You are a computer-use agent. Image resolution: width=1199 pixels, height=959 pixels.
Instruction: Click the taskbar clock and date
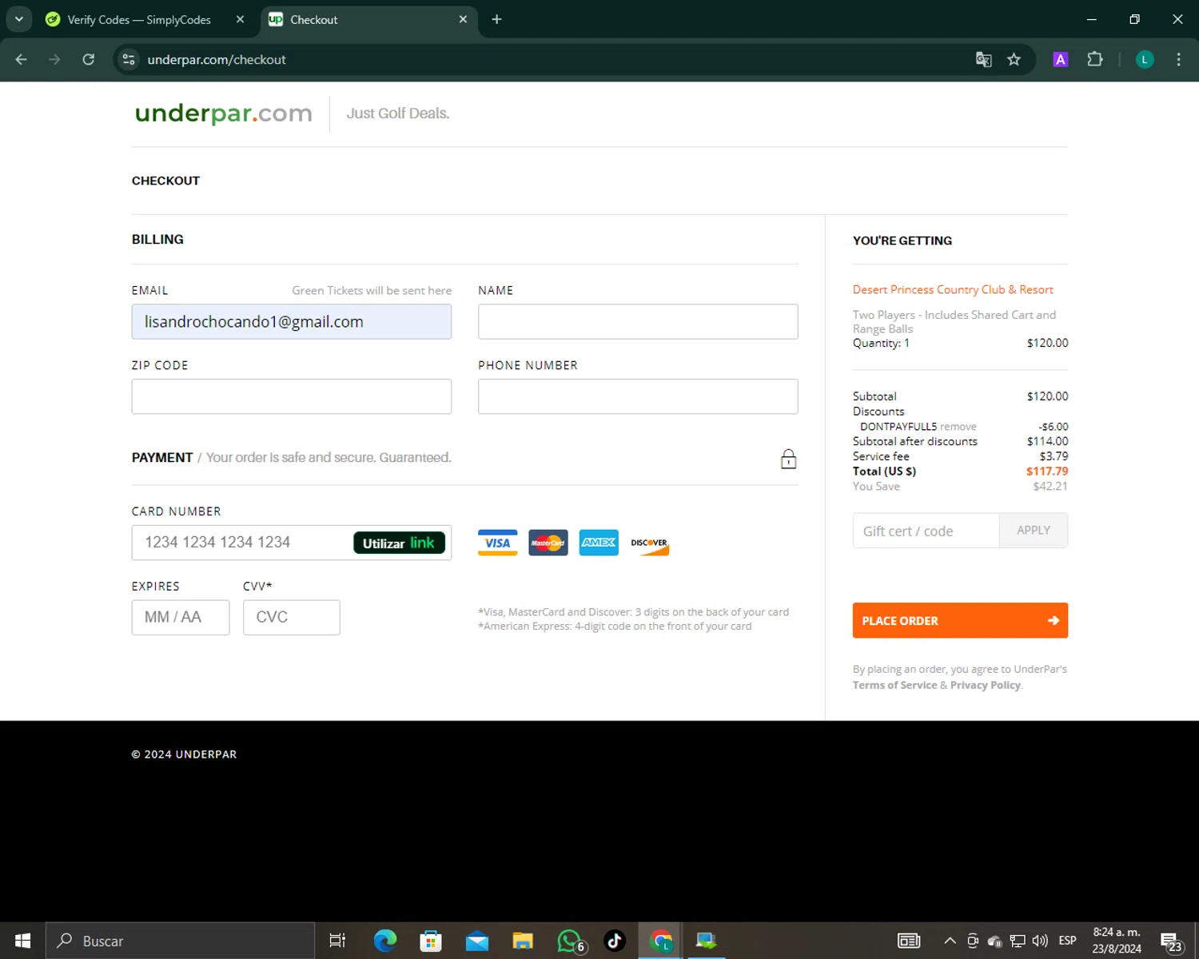point(1117,941)
